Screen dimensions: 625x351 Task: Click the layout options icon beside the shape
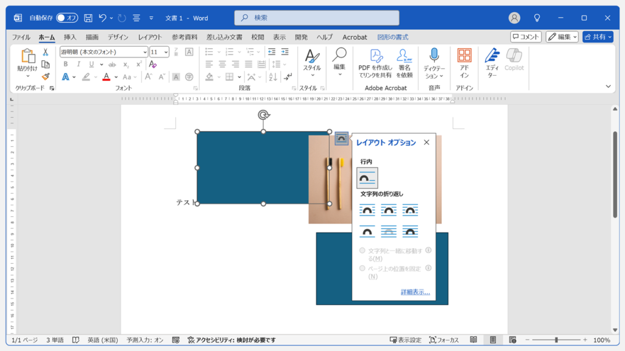pyautogui.click(x=342, y=138)
